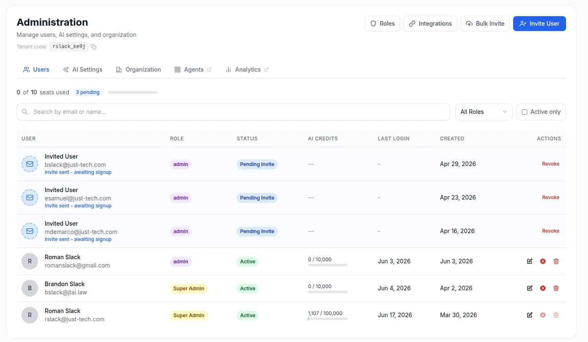Click the email bslack@jtai.law
Image resolution: width=588 pixels, height=342 pixels.
pyautogui.click(x=66, y=292)
